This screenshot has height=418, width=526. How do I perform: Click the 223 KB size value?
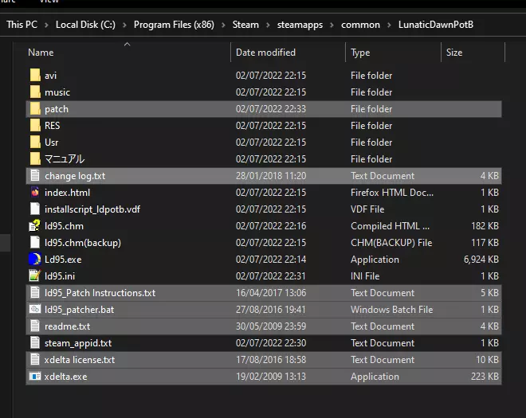[485, 377]
